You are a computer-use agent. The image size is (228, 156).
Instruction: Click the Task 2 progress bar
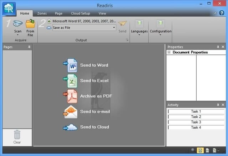[196, 117]
